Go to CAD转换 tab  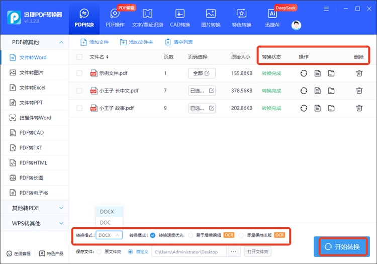180,18
